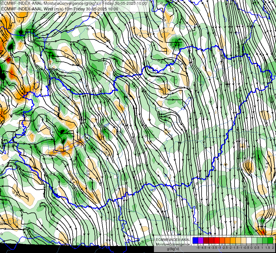Pick the darkest green legend swatch
Image resolution: width=276 pixels, height=253 pixels.
tap(270, 240)
